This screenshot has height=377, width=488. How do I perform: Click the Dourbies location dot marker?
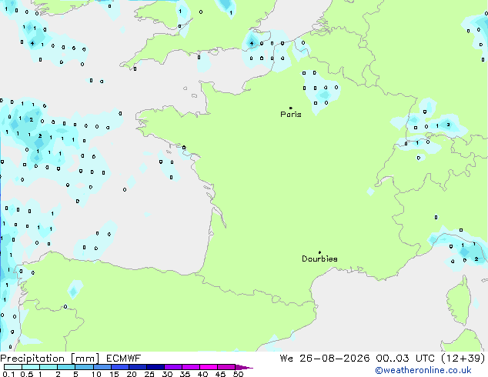319,252
